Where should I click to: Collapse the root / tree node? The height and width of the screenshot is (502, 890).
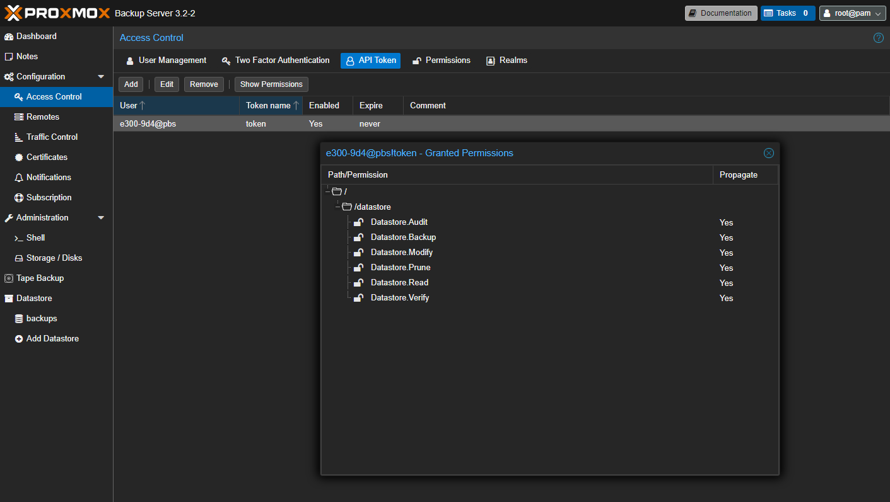tap(327, 191)
